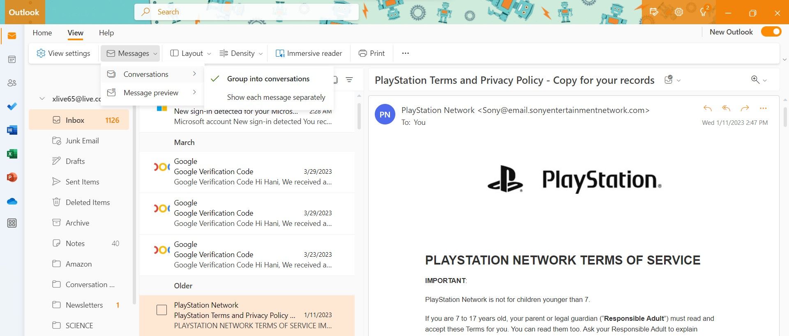Open the Conversation … folder
This screenshot has height=336, width=789.
coord(79,285)
